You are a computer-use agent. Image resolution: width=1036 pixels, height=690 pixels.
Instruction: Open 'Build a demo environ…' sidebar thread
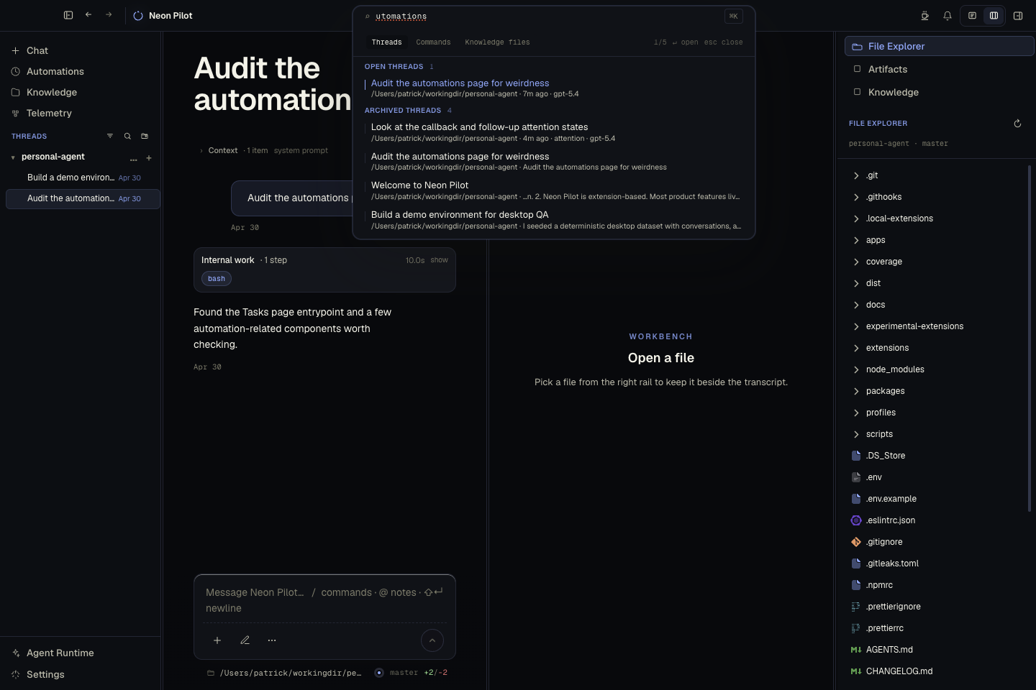click(83, 178)
